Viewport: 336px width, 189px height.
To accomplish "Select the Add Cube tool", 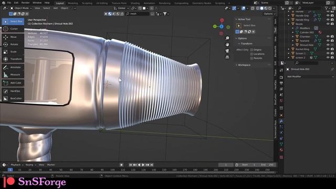I will [x=13, y=83].
